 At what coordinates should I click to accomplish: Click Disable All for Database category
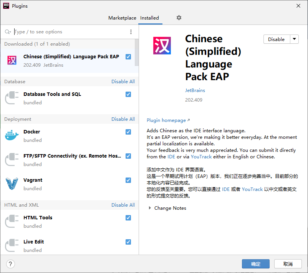pos(123,81)
